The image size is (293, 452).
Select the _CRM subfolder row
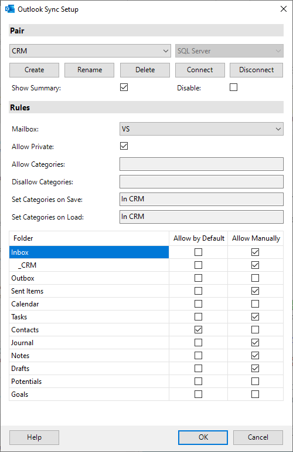(89, 265)
